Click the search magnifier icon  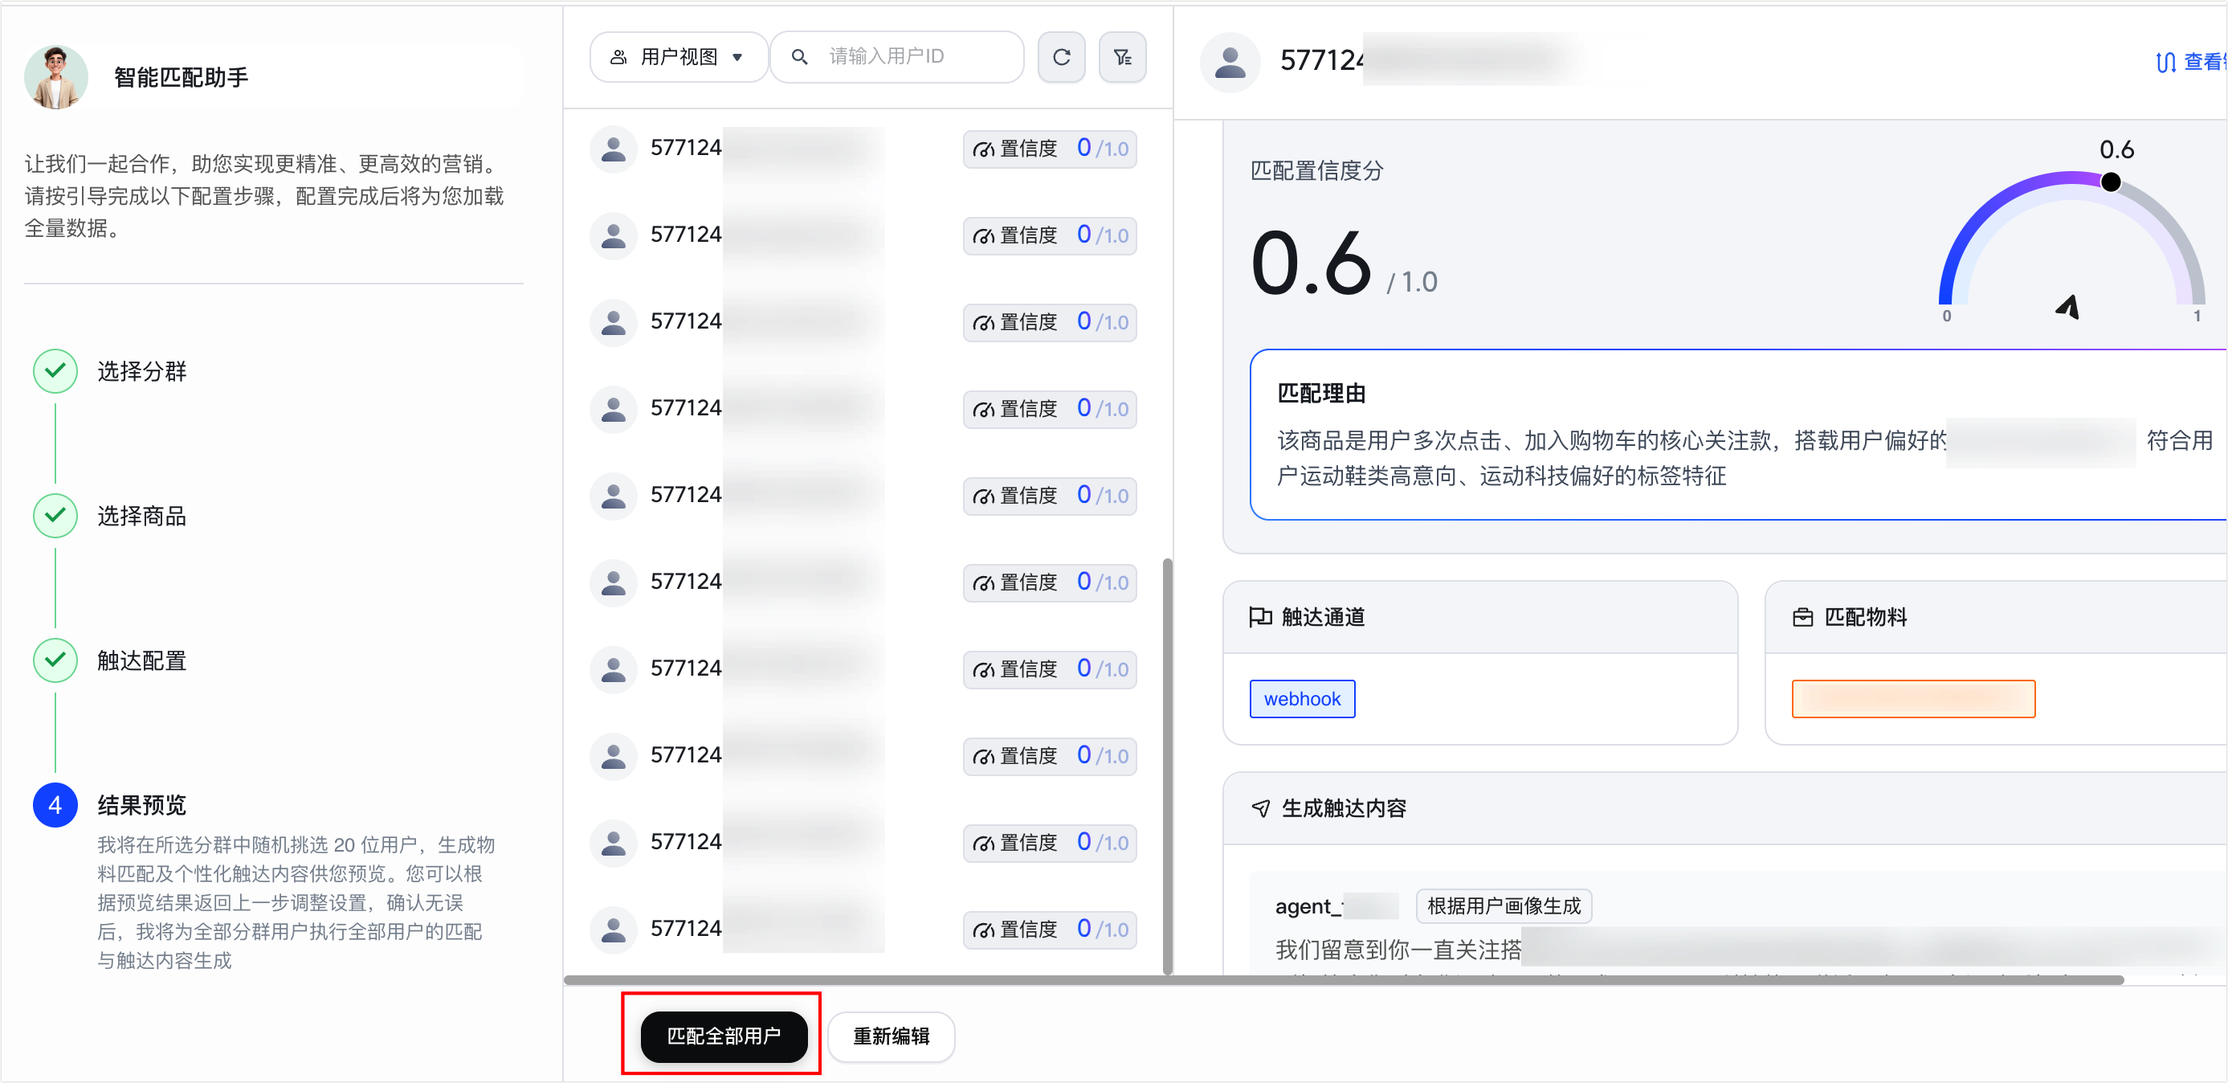800,57
